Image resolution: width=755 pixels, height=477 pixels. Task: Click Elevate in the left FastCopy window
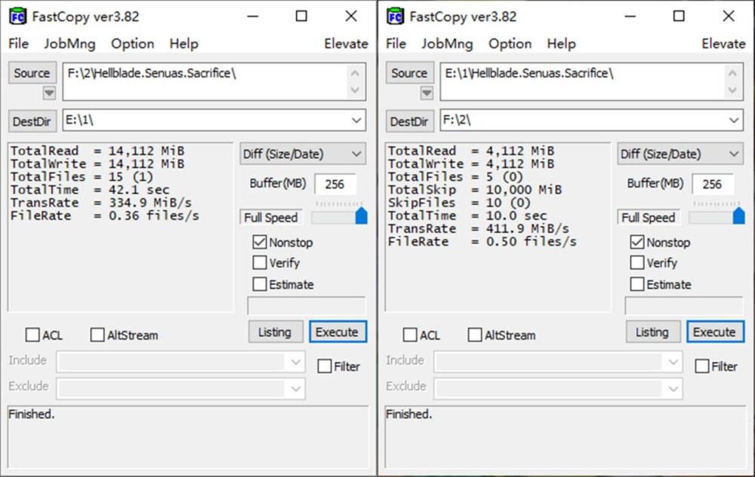point(346,44)
